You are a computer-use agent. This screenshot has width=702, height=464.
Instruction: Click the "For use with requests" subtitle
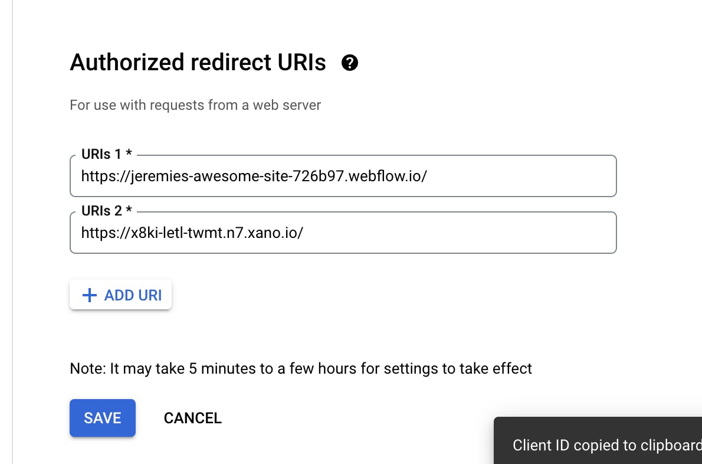tap(195, 106)
